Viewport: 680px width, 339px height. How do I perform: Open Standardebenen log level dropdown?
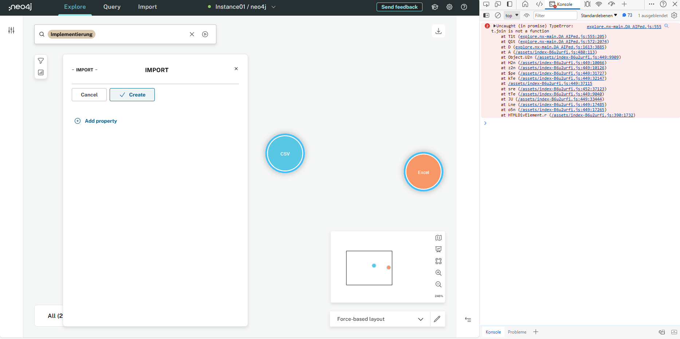tap(599, 15)
